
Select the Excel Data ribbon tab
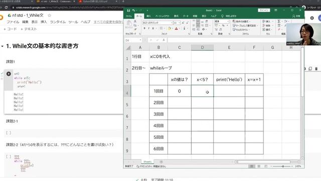tap(186, 16)
